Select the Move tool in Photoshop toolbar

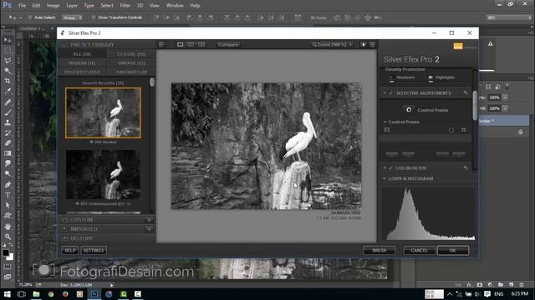8,40
